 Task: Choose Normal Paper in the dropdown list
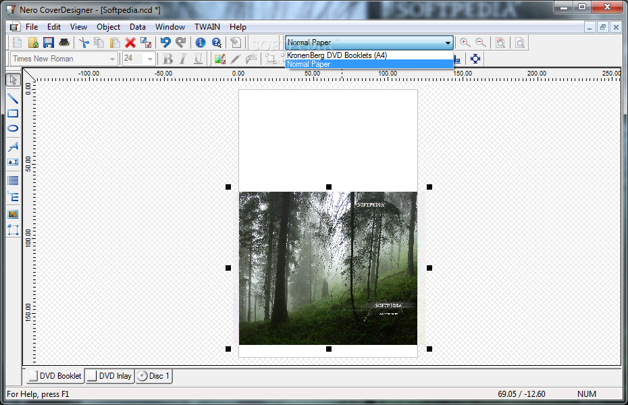(x=369, y=64)
